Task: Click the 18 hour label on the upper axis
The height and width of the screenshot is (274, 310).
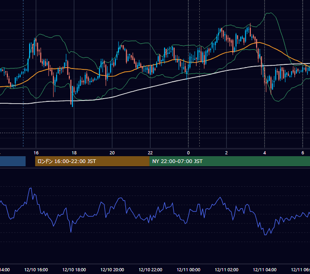Action: pyautogui.click(x=74, y=153)
